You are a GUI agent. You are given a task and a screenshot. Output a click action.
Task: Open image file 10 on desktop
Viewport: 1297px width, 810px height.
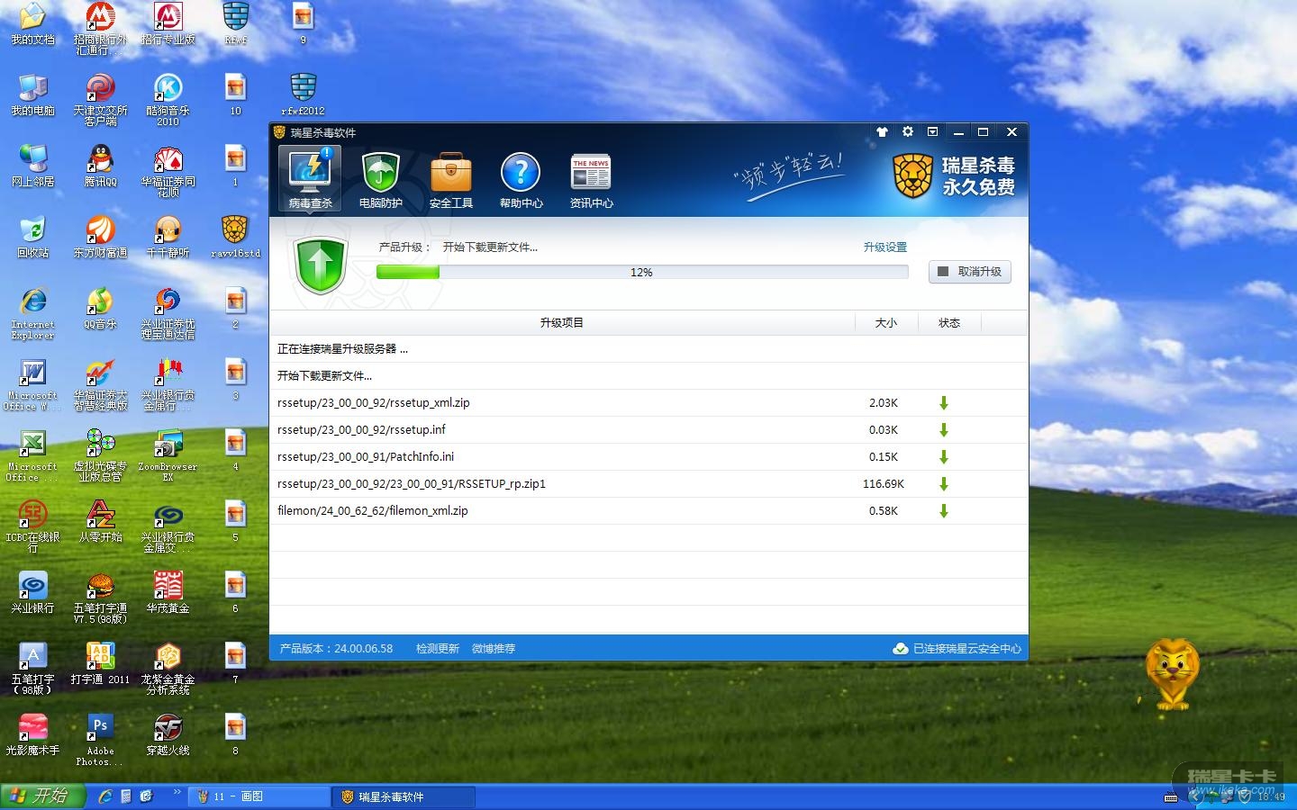[235, 94]
